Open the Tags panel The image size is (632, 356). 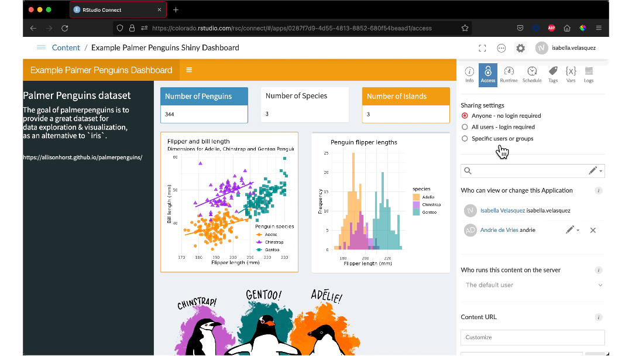[x=553, y=74]
